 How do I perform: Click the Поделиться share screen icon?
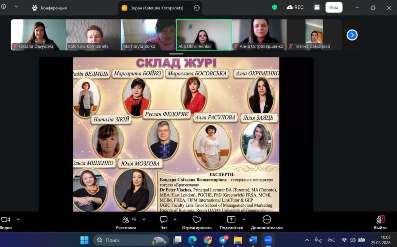[231, 222]
